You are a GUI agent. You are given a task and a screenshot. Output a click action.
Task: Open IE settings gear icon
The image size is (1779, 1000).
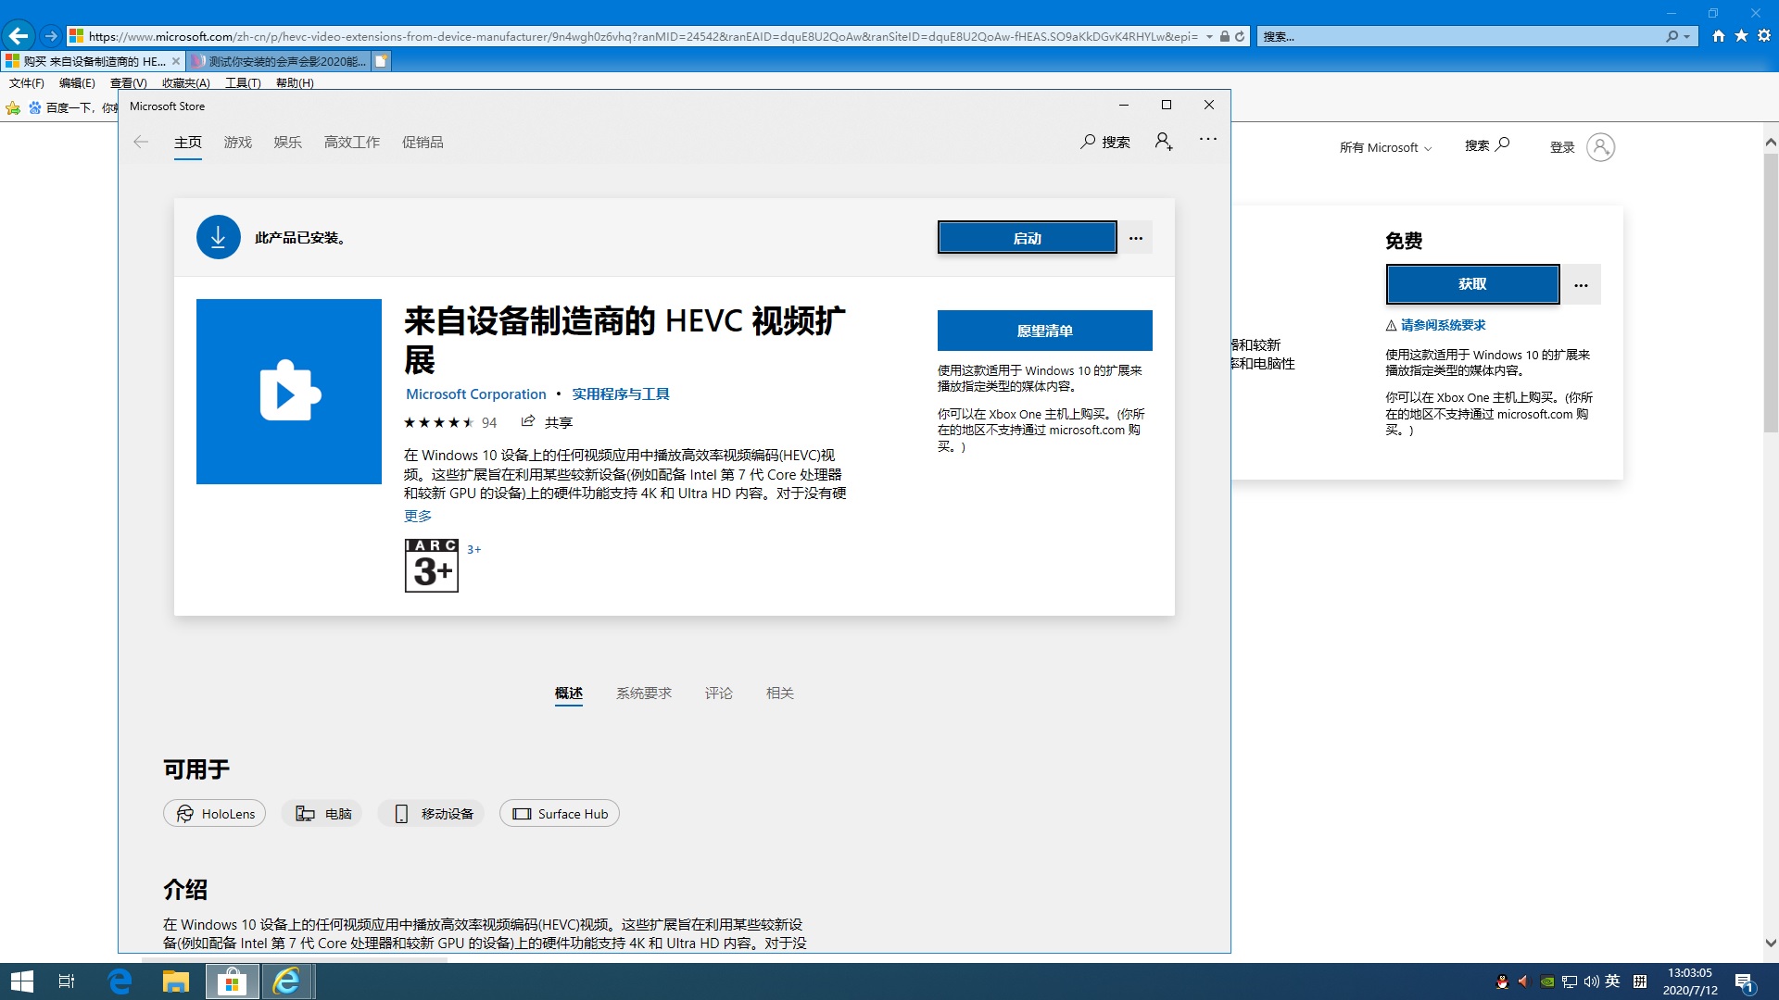click(x=1764, y=36)
